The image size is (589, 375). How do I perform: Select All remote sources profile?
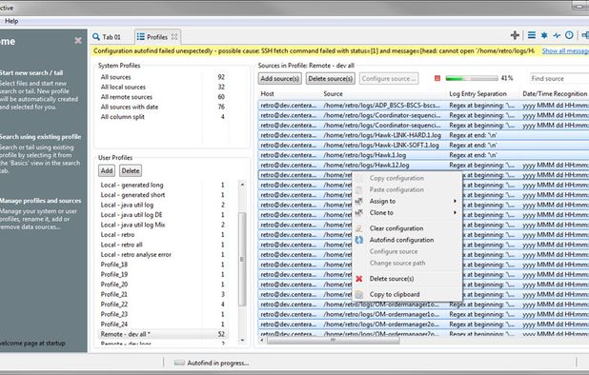click(x=162, y=97)
